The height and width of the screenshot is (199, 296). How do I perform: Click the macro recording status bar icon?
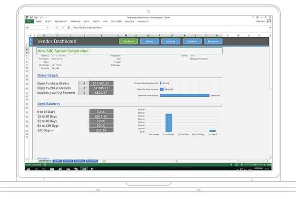[x=45, y=165]
